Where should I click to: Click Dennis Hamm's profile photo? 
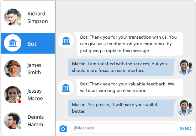[13, 121]
